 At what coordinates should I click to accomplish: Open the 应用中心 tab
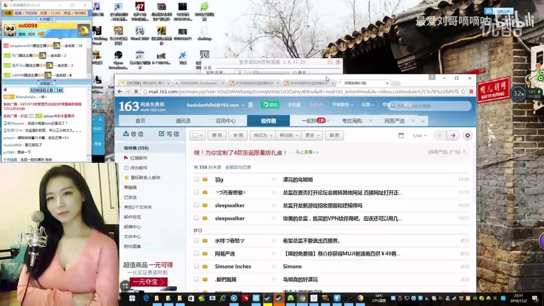coord(226,121)
